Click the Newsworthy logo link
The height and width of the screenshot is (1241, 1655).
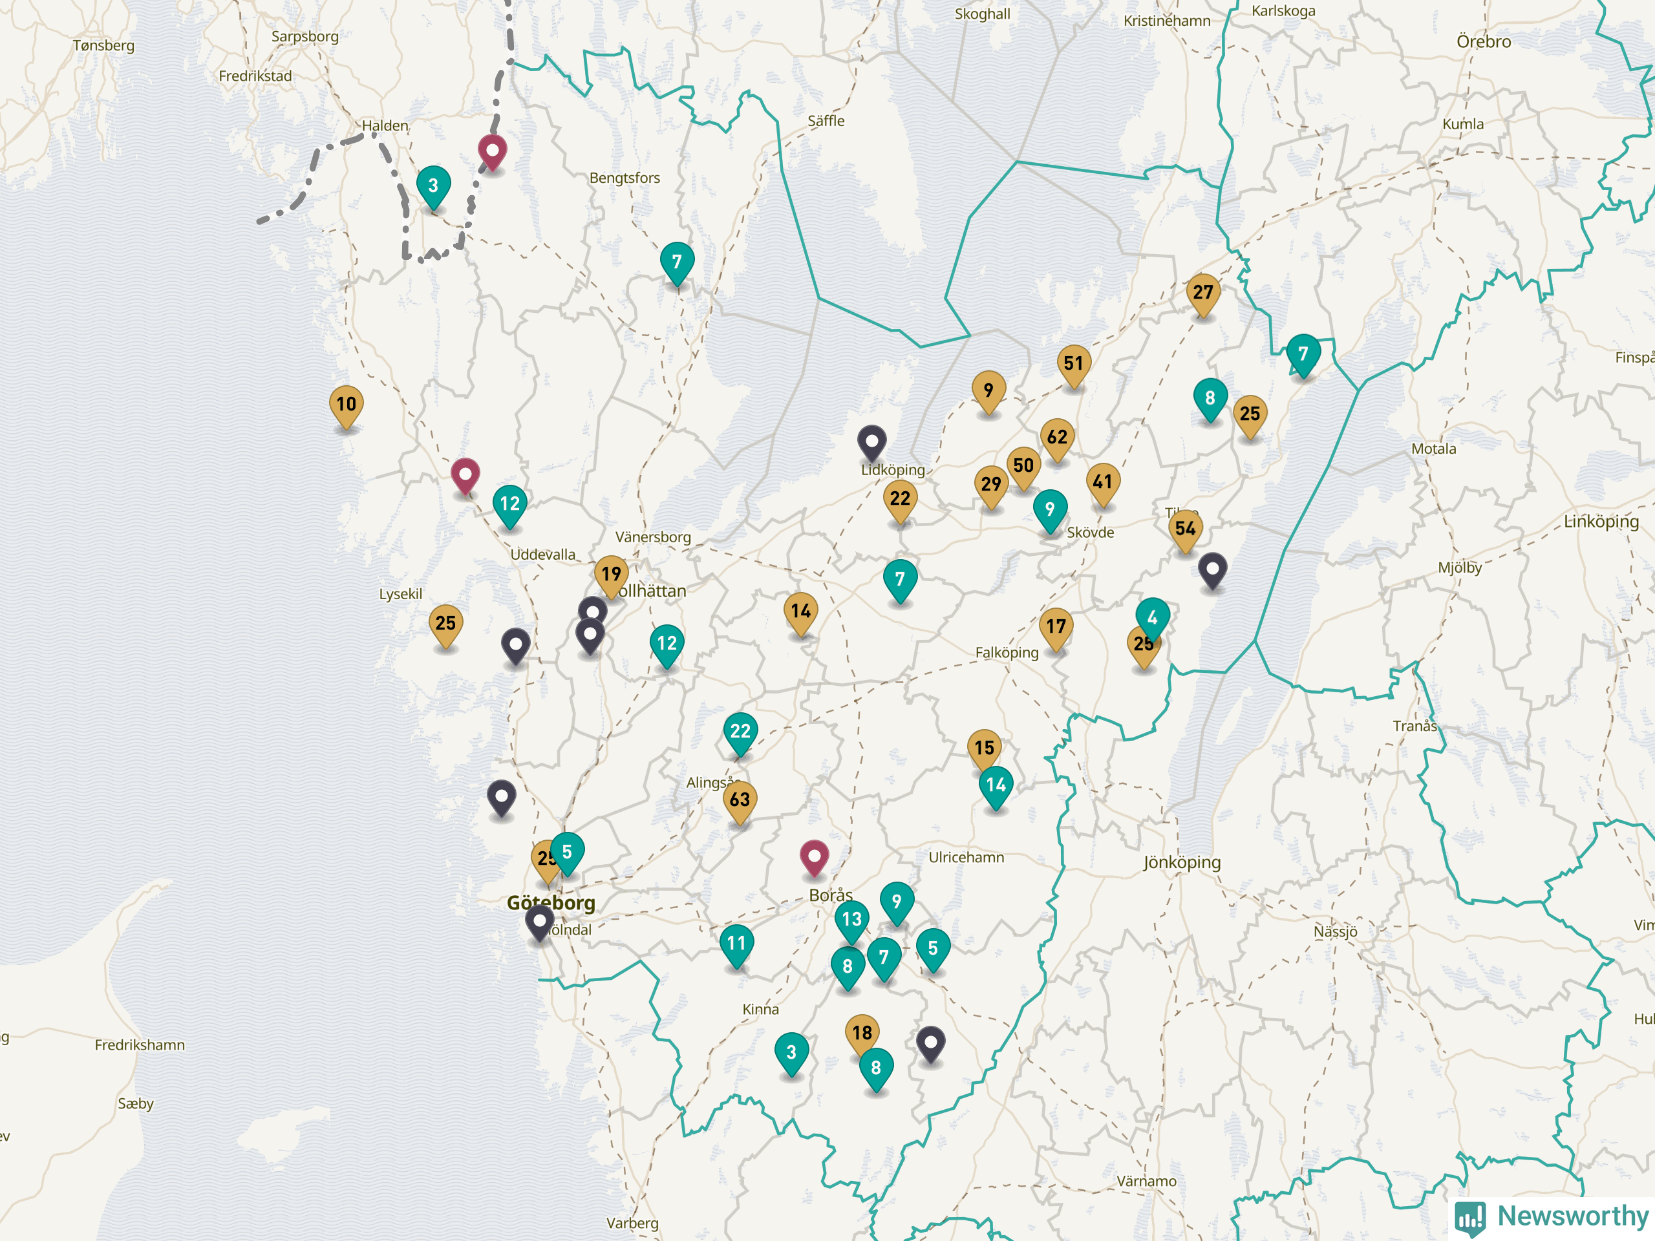click(1552, 1216)
